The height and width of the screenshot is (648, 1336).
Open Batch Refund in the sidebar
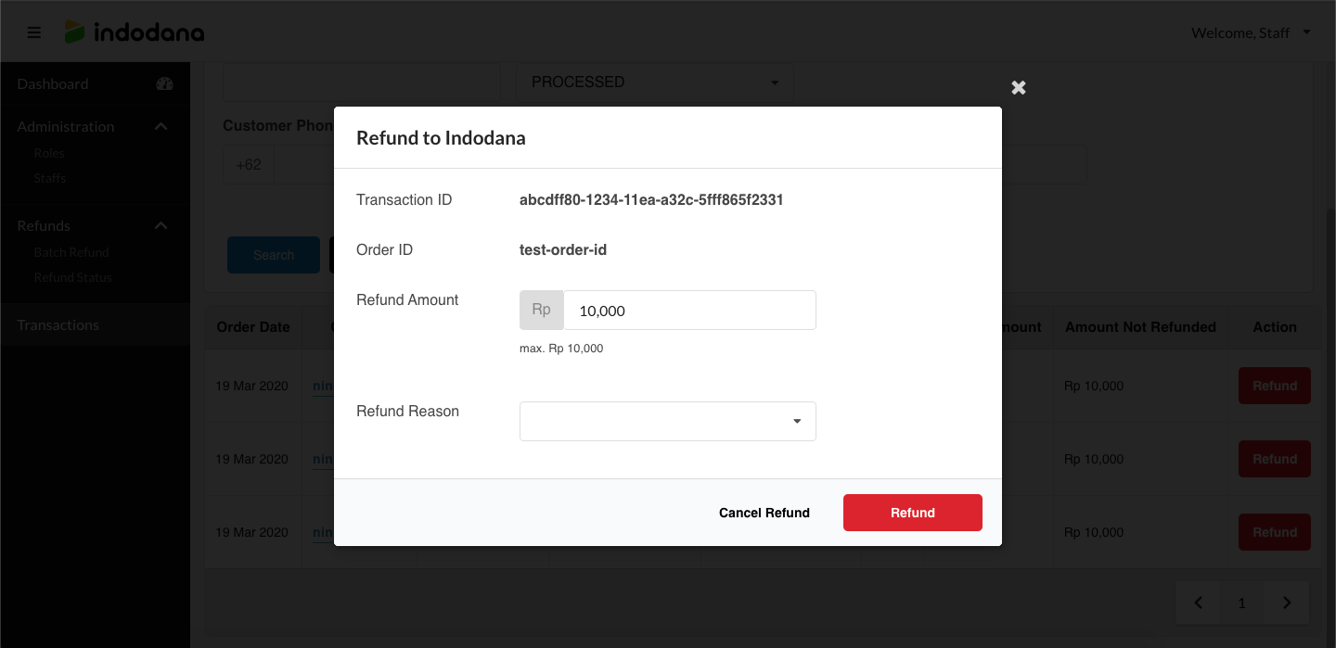[71, 252]
